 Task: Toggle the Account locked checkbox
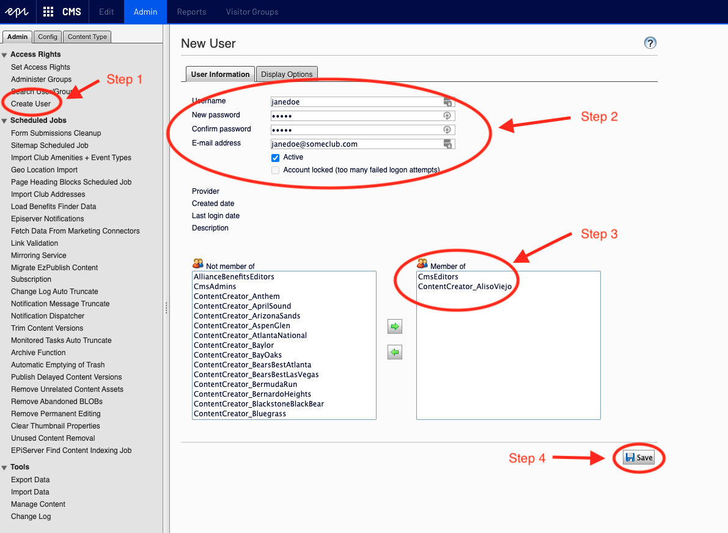point(275,171)
